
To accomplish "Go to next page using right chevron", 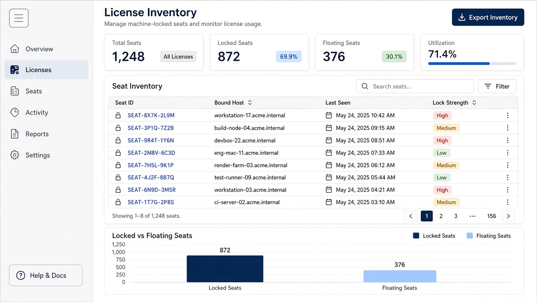I will (508, 216).
